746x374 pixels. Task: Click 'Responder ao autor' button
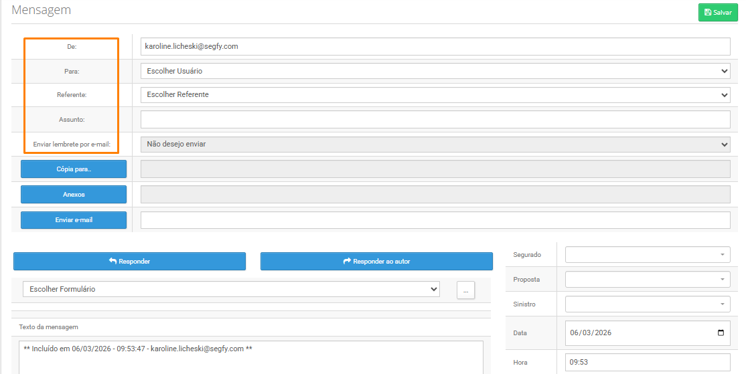pos(376,262)
